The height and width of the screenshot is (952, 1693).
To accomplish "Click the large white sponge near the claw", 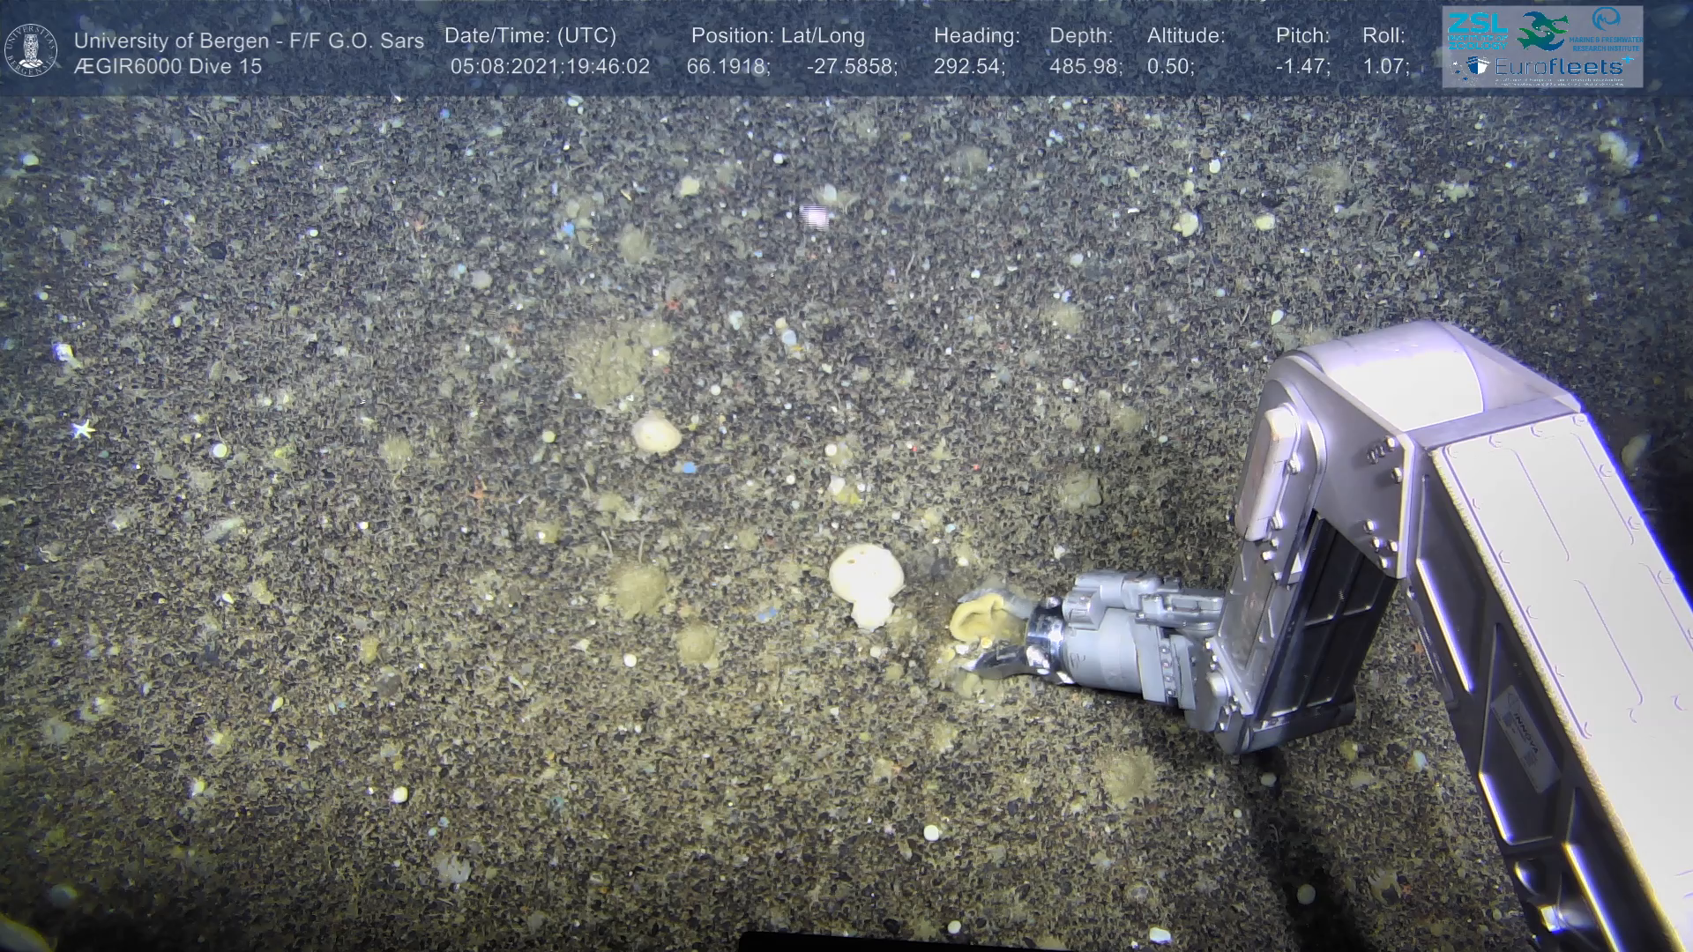I will click(x=866, y=582).
